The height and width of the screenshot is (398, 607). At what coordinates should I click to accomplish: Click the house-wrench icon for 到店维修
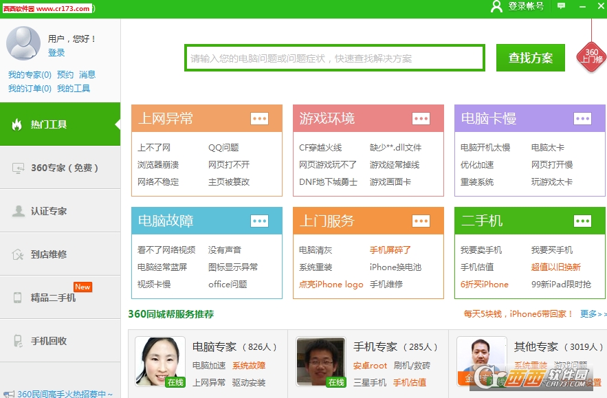(x=18, y=254)
